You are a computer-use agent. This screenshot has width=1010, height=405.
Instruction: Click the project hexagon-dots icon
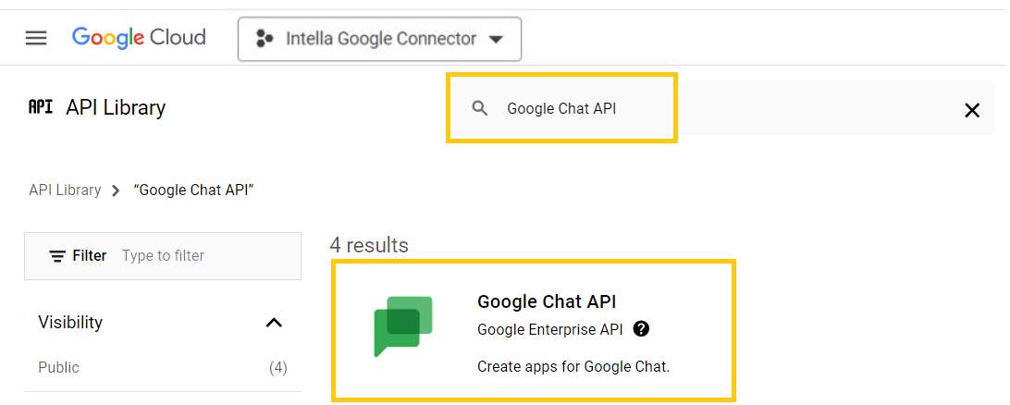click(265, 39)
